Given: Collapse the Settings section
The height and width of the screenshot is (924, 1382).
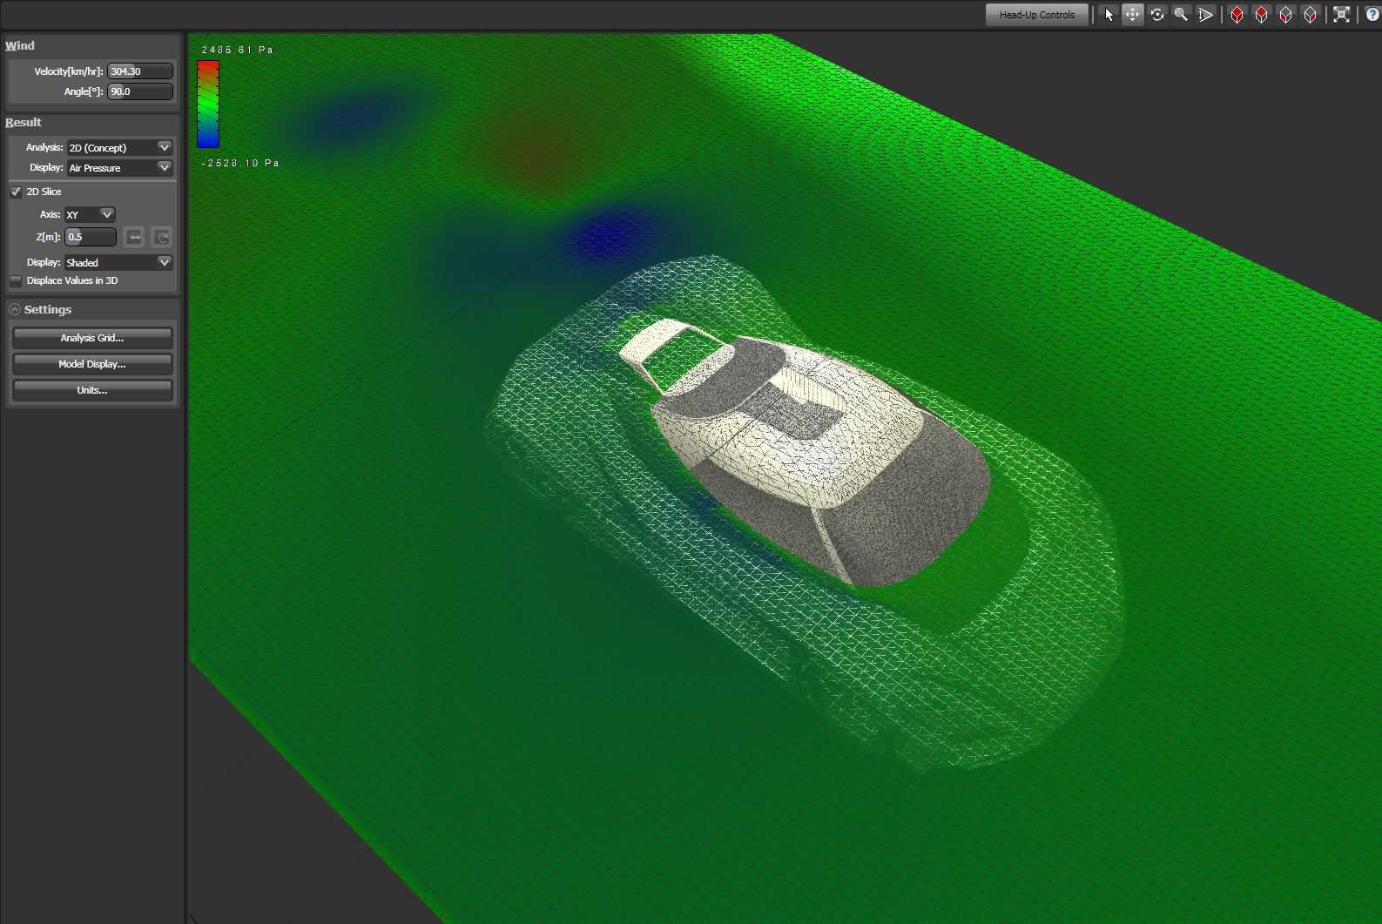Looking at the screenshot, I should (15, 309).
